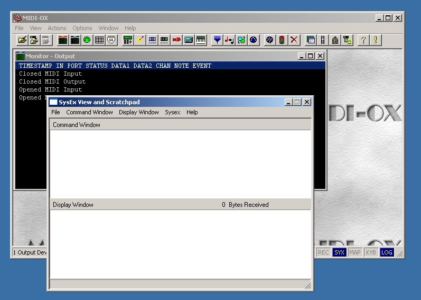The image size is (421, 300).
Task: Open the MIDI-OX main File menu
Action: pyautogui.click(x=19, y=28)
